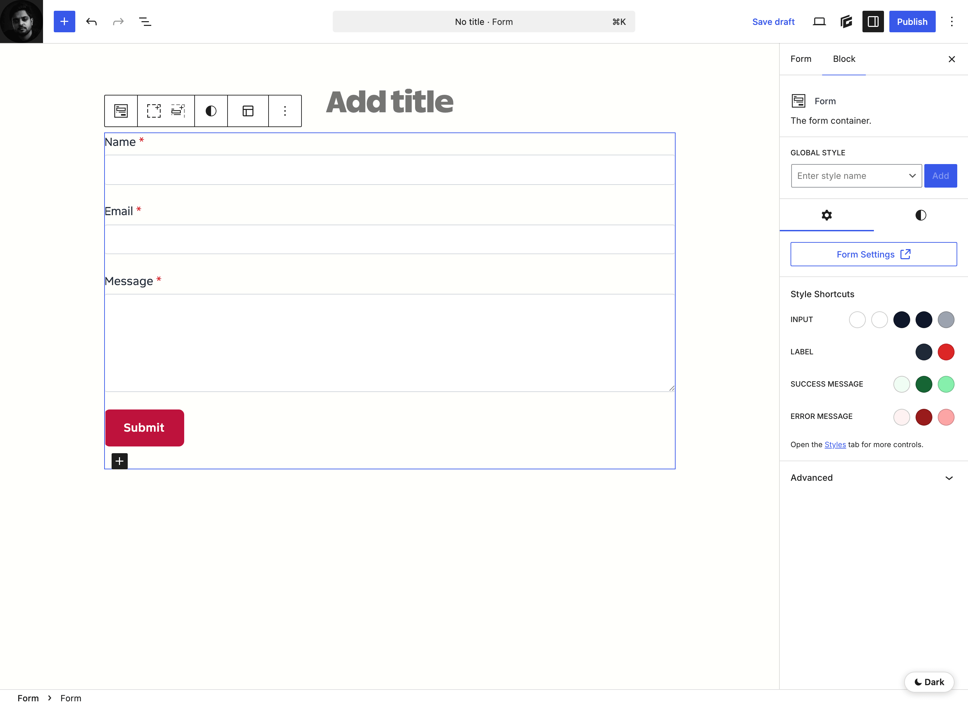Open the global style name dropdown
Screen dimensions: 968x706
click(x=856, y=175)
